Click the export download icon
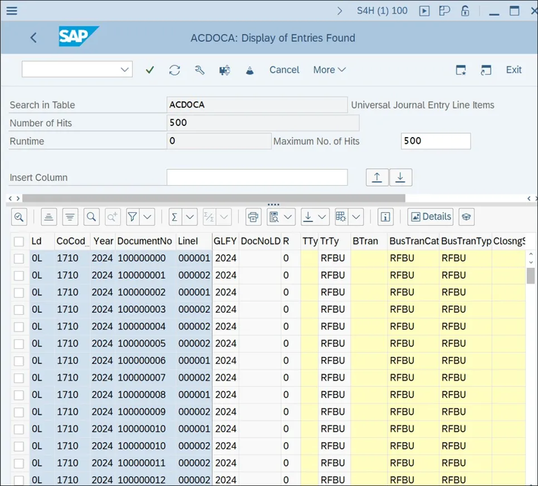The width and height of the screenshot is (538, 486). pyautogui.click(x=308, y=217)
